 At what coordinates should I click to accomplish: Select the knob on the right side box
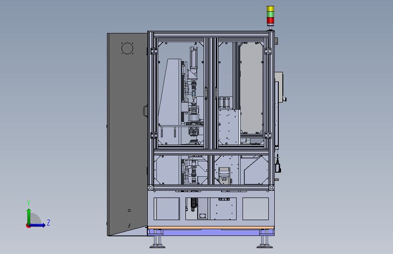pos(285,99)
